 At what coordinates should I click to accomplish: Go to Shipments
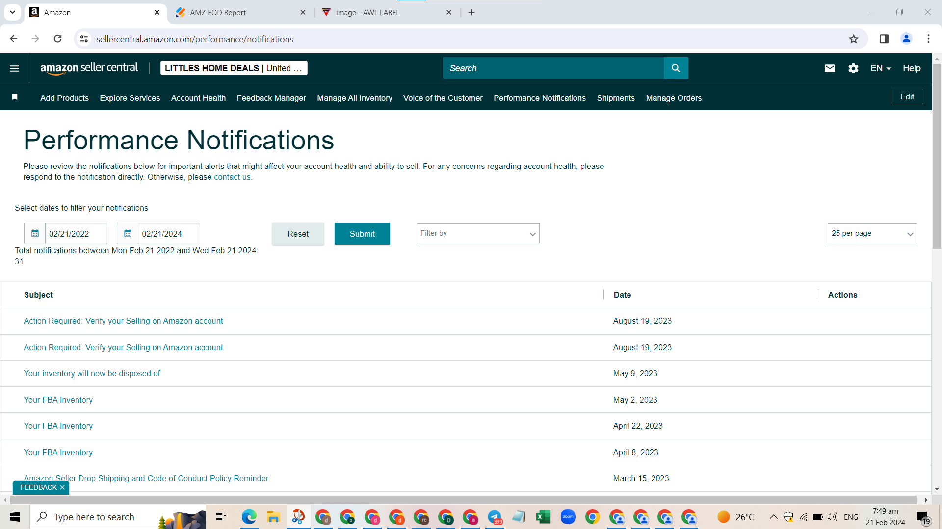tap(616, 98)
